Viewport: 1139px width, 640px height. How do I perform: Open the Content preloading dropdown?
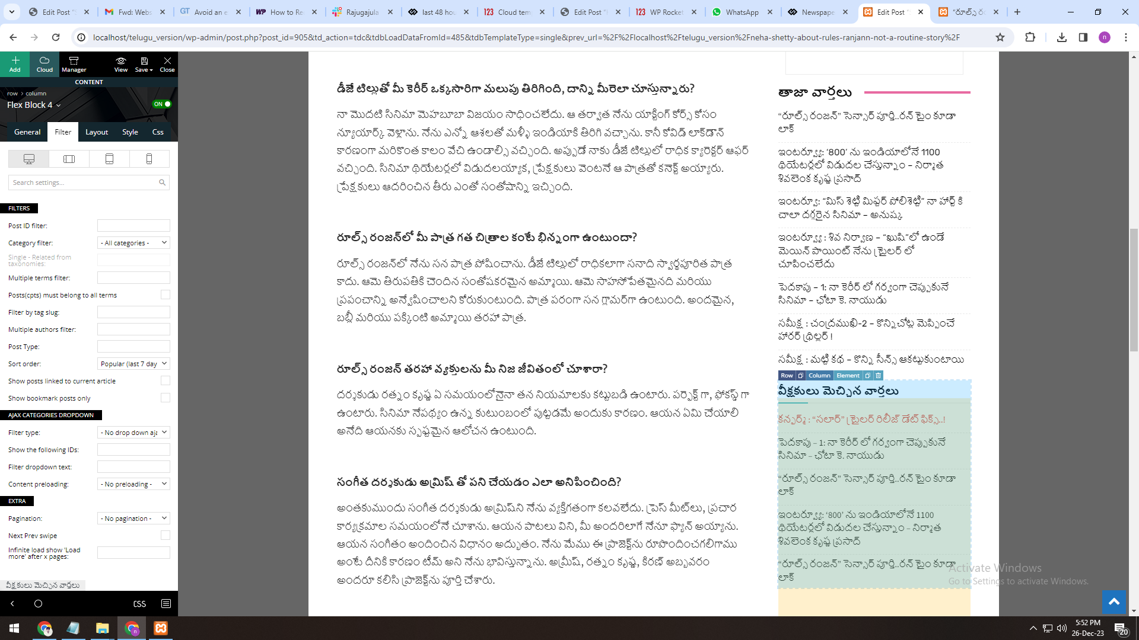(x=133, y=484)
